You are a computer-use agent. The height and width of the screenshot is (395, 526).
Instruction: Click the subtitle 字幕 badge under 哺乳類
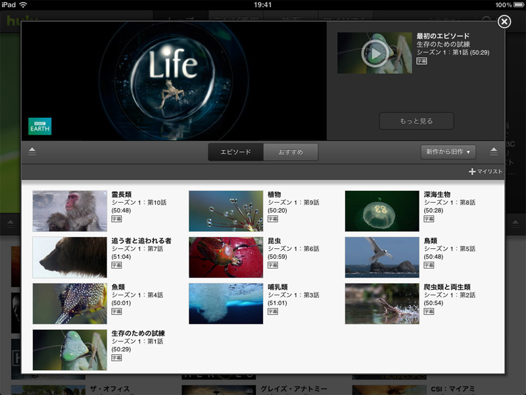click(273, 311)
